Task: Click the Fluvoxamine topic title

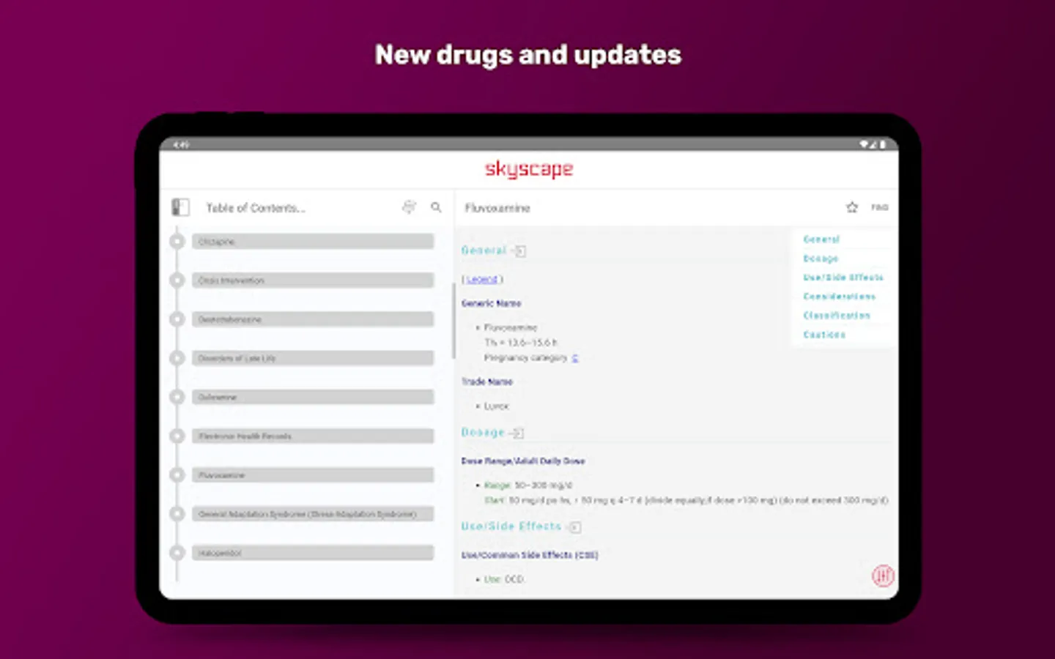Action: click(x=497, y=208)
